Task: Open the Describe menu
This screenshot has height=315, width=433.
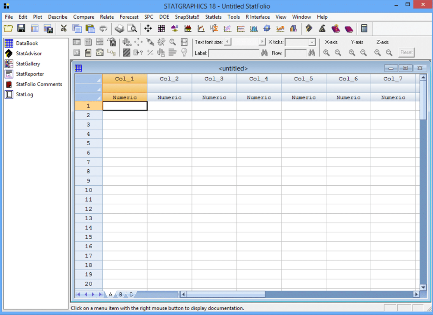Action: (58, 17)
